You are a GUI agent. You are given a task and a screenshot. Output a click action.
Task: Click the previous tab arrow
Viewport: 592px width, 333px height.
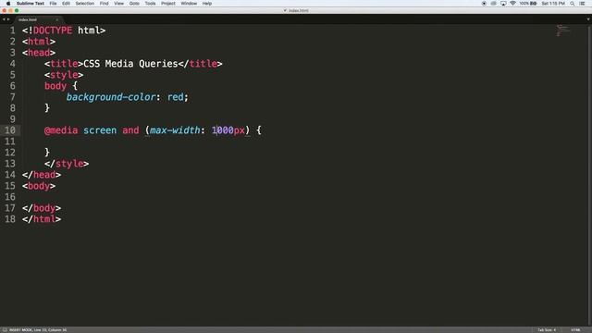[x=4, y=19]
